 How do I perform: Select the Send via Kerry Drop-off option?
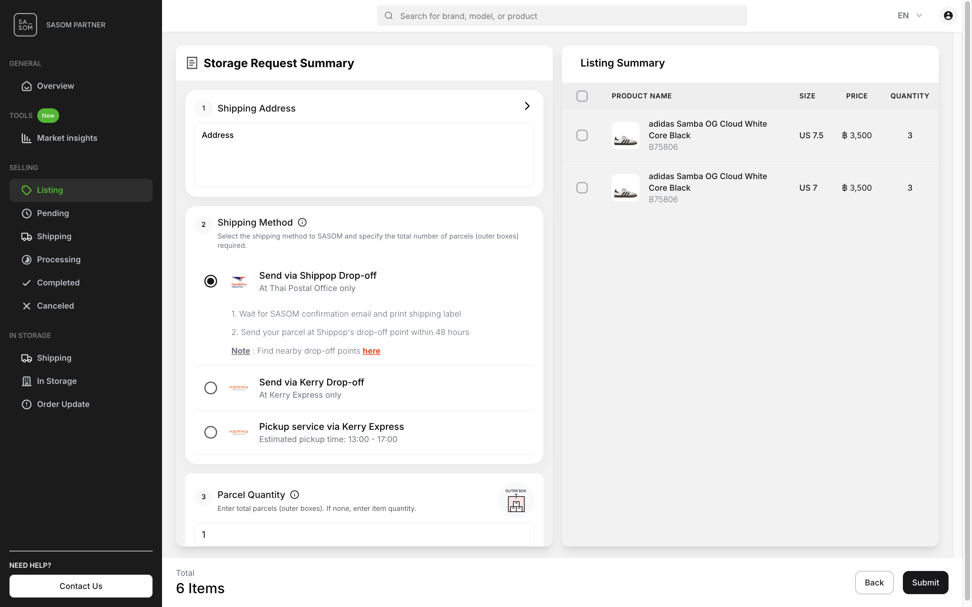coord(211,387)
